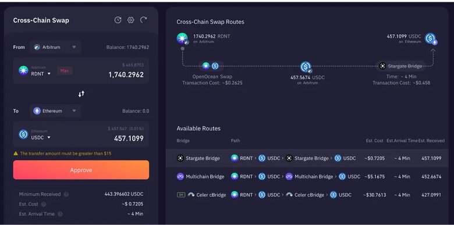454x225 pixels.
Task: Expand the RDNT token selector
Action: [41, 74]
